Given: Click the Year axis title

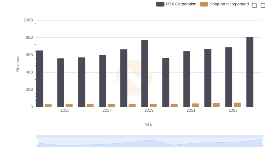Looking at the screenshot, I should (149, 124).
